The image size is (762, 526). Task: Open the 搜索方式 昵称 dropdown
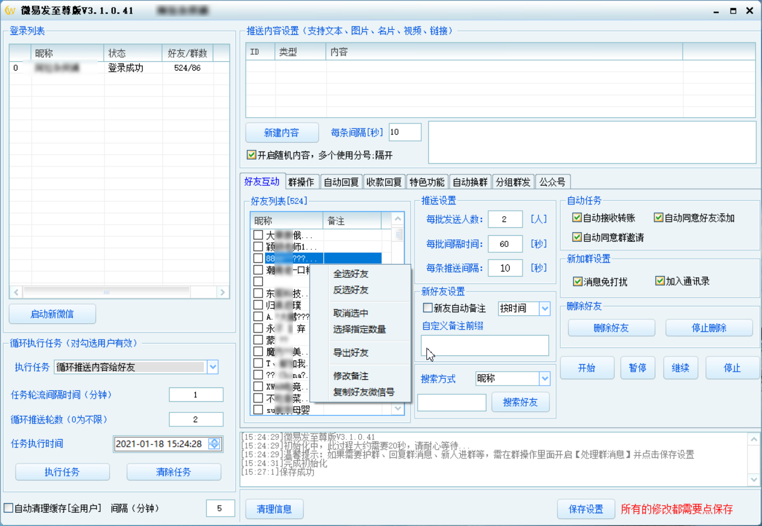pos(545,379)
